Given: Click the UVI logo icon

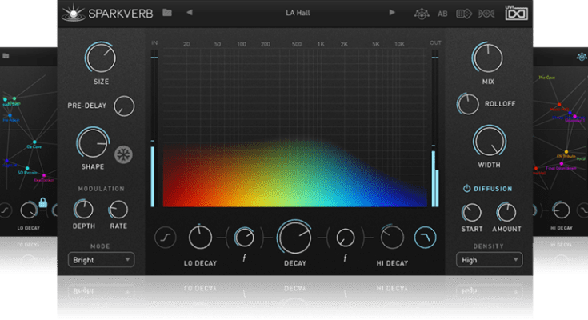Looking at the screenshot, I should pyautogui.click(x=516, y=14).
